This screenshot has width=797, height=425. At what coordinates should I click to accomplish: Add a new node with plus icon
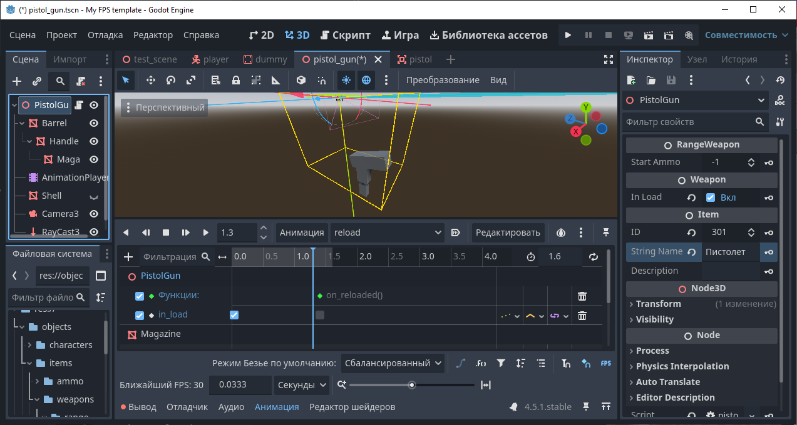17,81
